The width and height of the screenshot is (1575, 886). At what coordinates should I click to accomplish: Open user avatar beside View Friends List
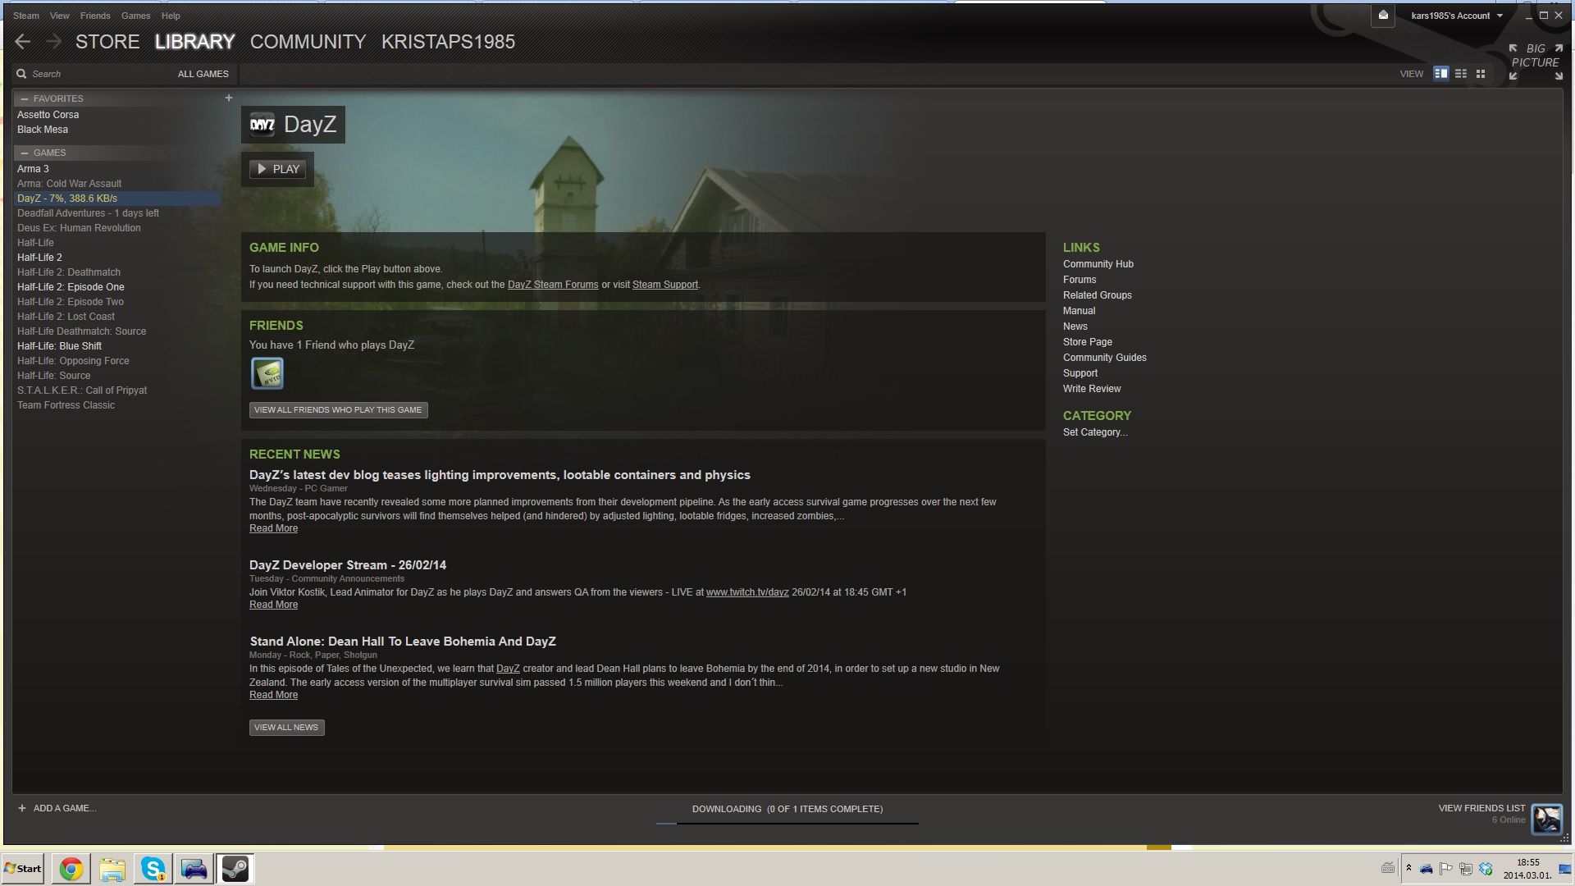pos(1547,819)
